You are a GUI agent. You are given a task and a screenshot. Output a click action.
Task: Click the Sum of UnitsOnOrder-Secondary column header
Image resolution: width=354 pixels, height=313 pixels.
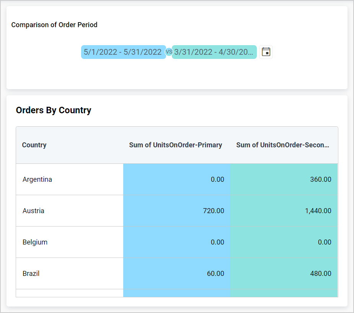[x=283, y=145]
